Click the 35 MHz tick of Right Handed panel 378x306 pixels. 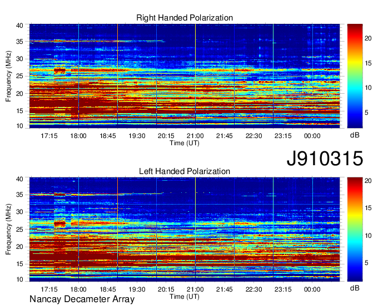[x=19, y=42]
